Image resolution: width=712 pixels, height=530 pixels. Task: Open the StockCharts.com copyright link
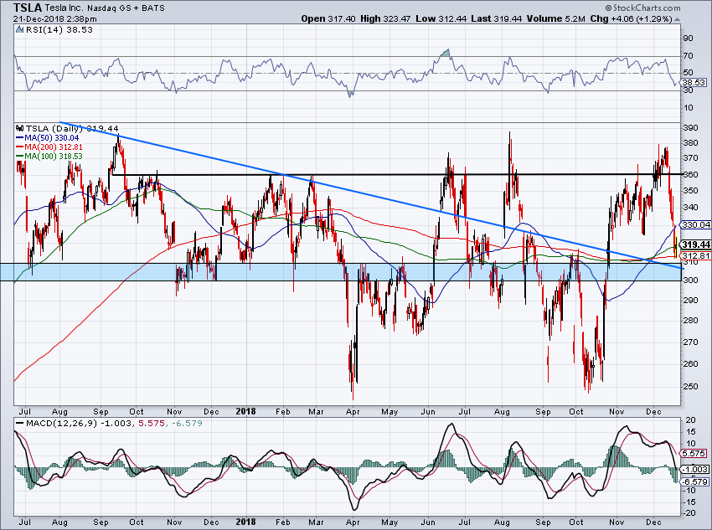point(643,8)
